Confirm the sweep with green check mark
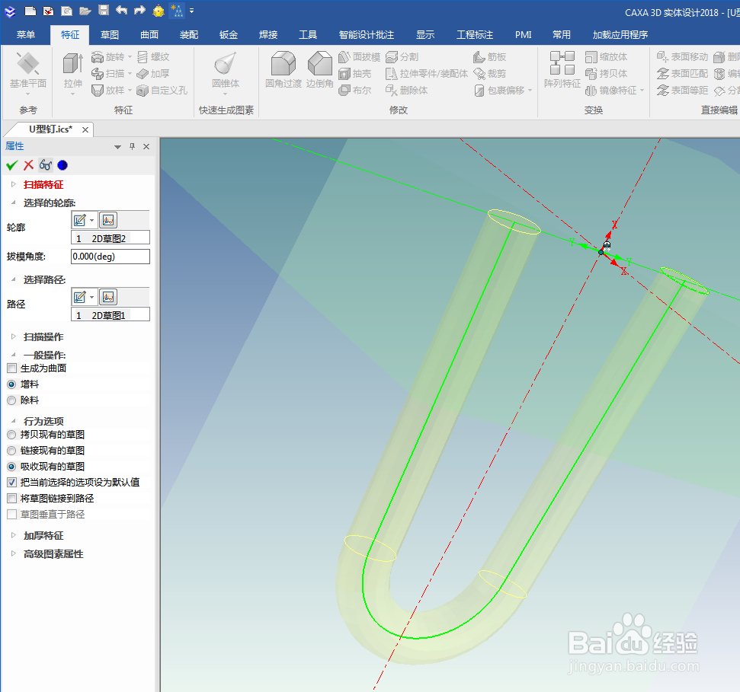This screenshot has width=740, height=692. (x=11, y=164)
